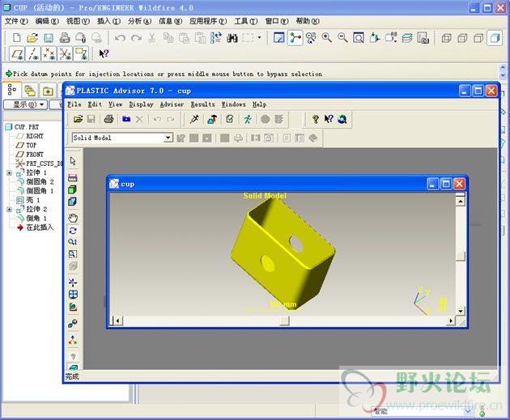The image size is (510, 420).
Task: Toggle datum planes display icon
Action: tap(17, 53)
